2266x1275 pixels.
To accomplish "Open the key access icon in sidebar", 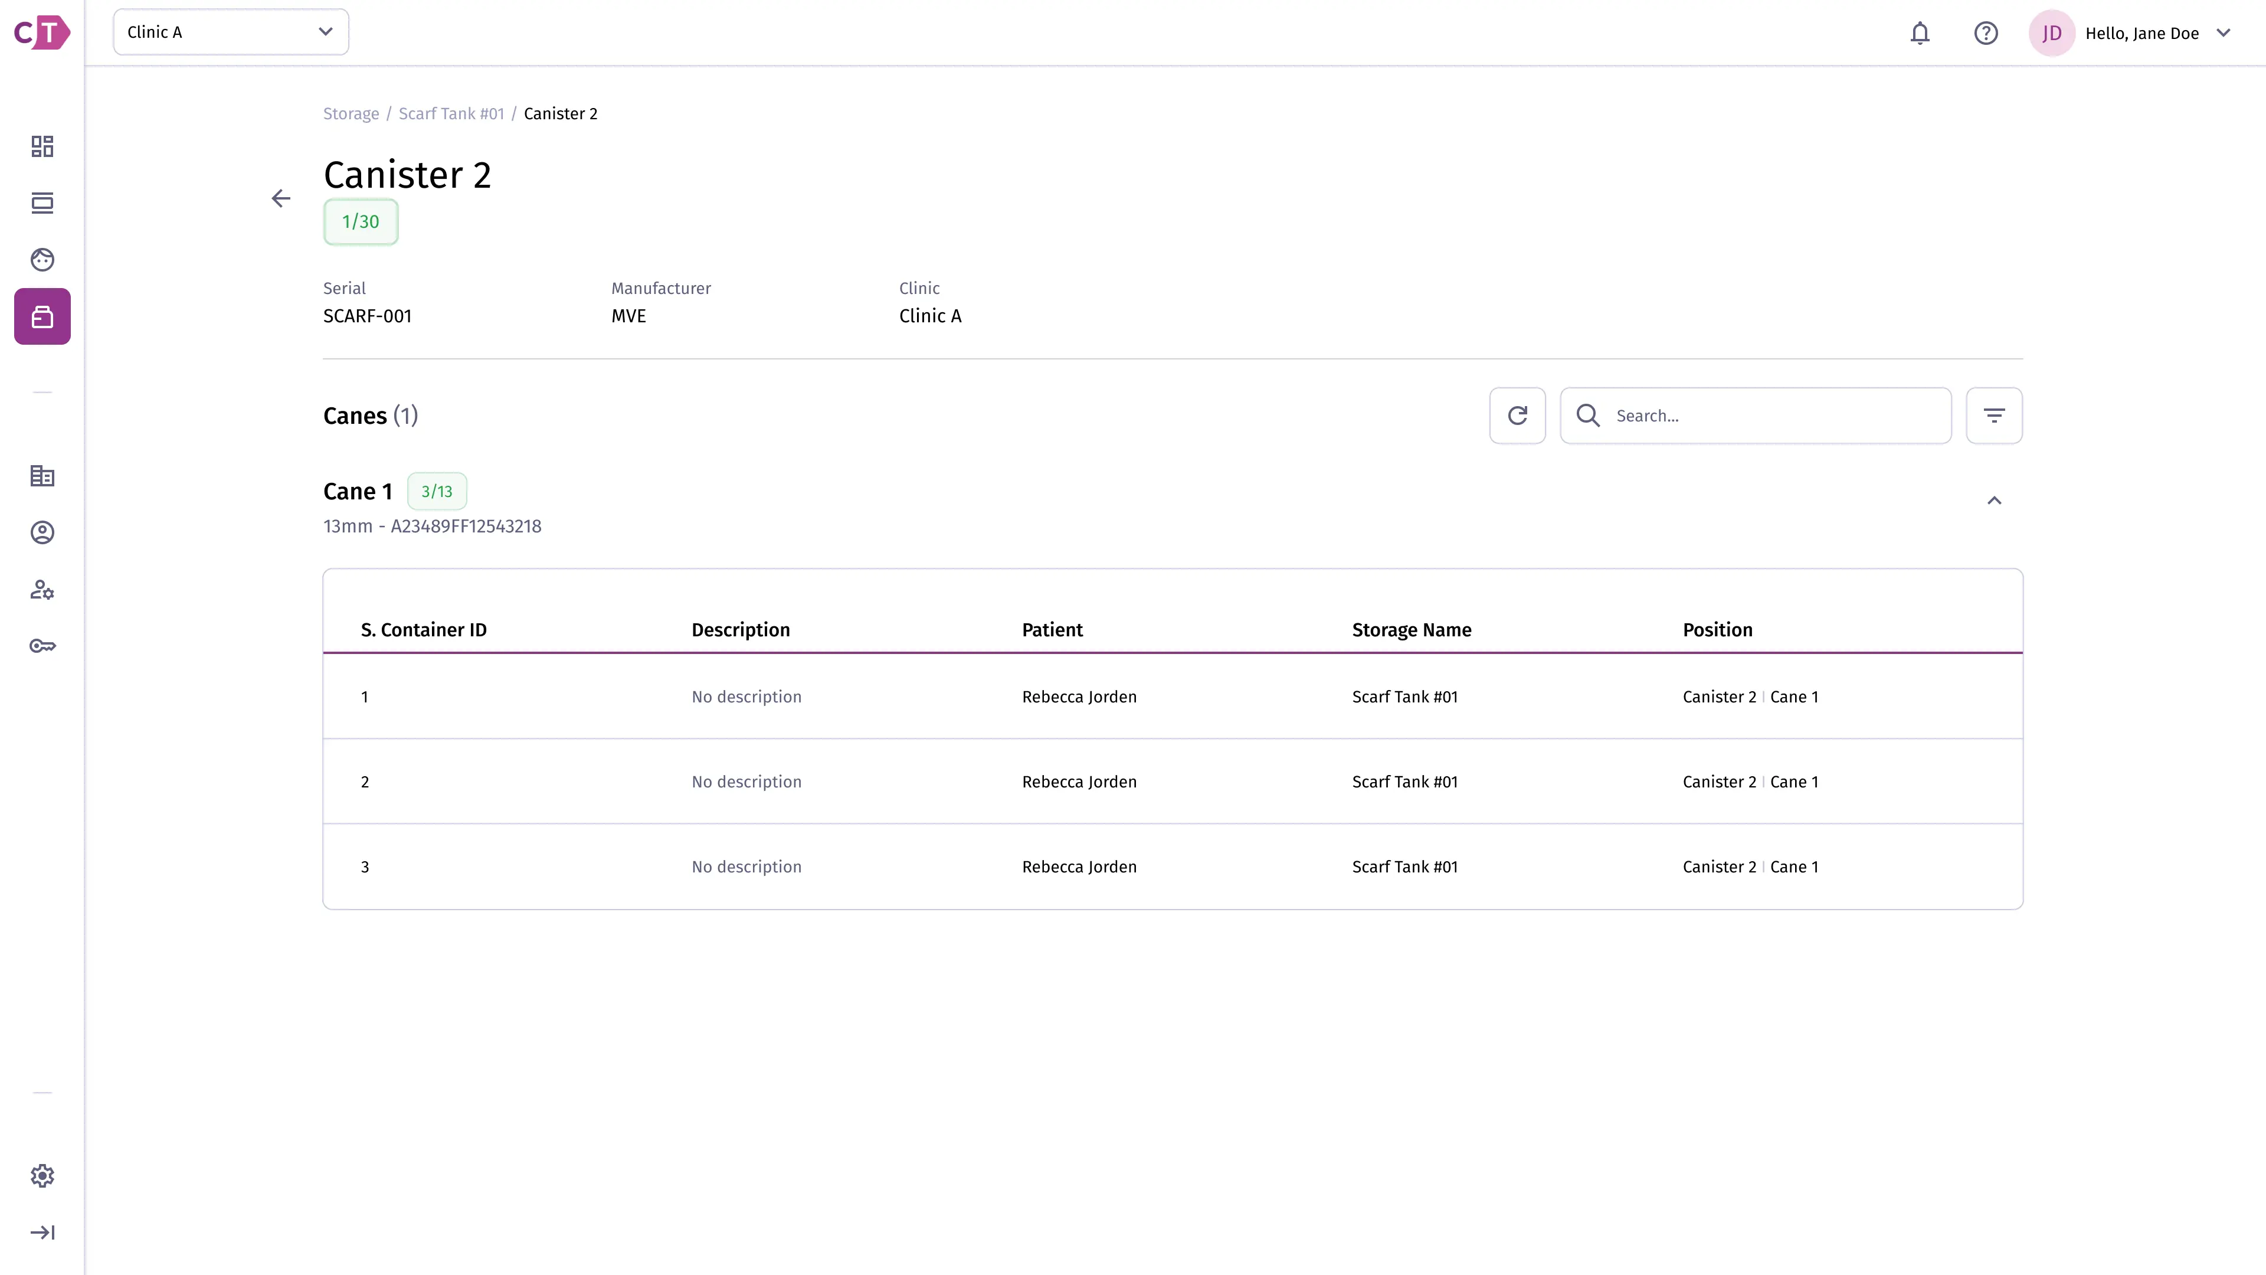I will pos(42,646).
